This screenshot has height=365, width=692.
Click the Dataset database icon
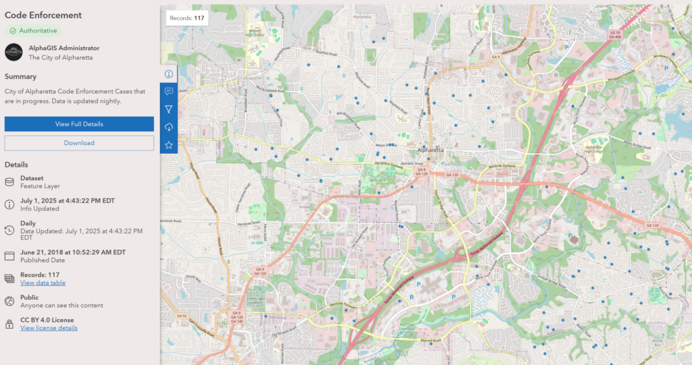9,182
